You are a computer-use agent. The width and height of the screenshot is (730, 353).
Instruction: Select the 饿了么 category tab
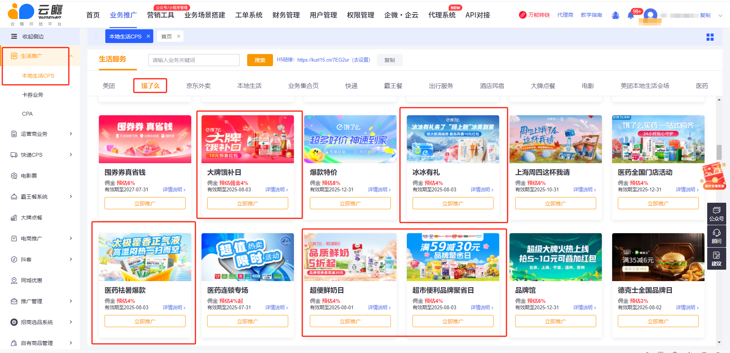pos(151,86)
